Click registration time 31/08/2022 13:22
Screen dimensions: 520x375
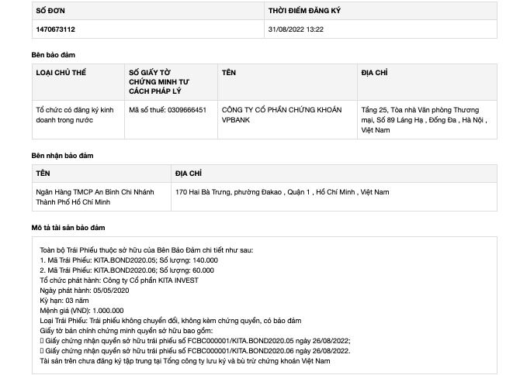coord(296,29)
